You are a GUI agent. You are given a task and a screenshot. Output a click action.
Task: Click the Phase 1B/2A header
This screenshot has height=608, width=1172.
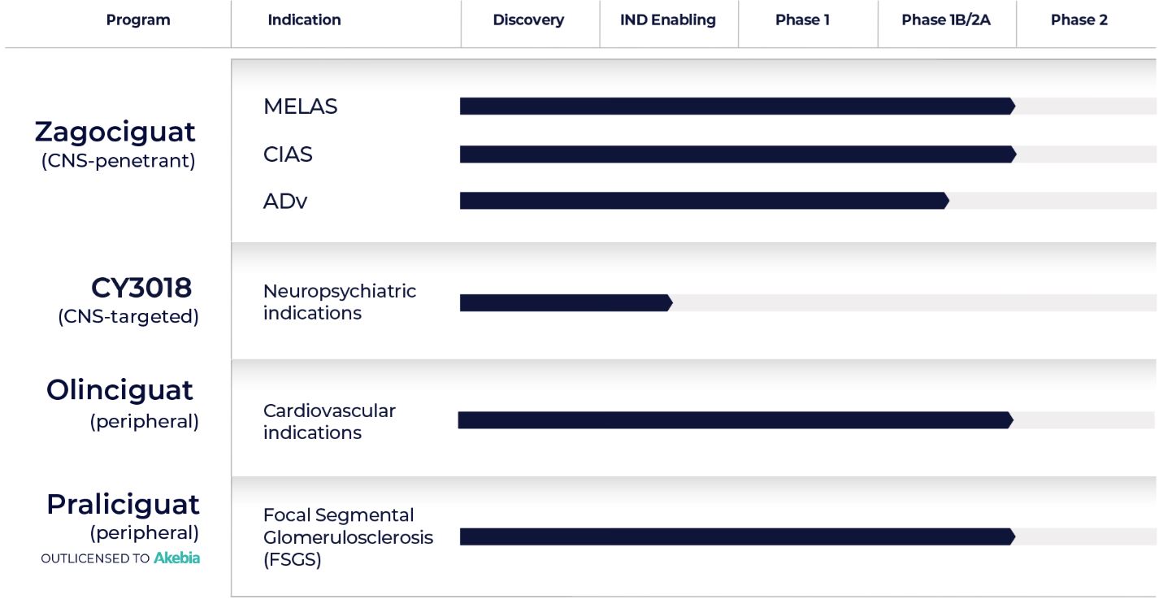click(x=946, y=20)
